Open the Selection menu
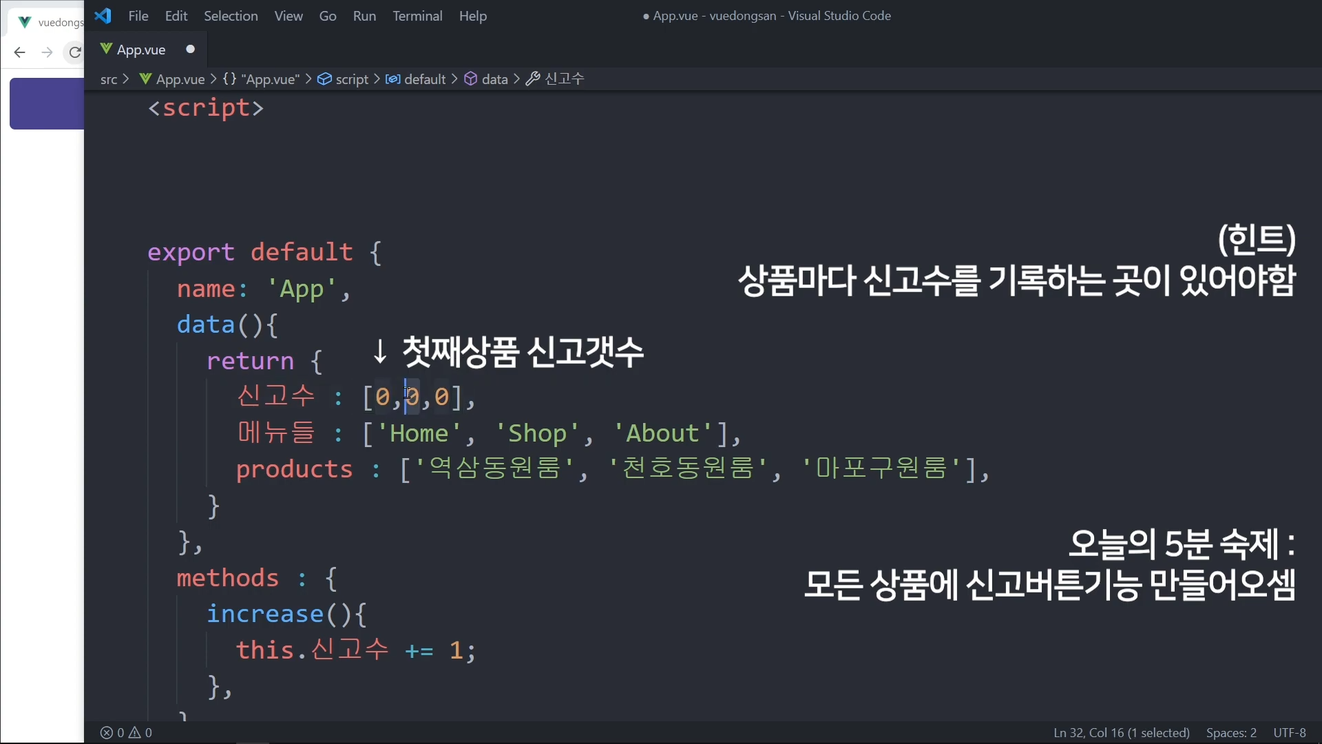The width and height of the screenshot is (1322, 744). tap(231, 16)
